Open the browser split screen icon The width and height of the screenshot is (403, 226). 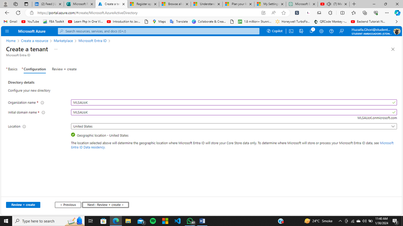coord(342,13)
